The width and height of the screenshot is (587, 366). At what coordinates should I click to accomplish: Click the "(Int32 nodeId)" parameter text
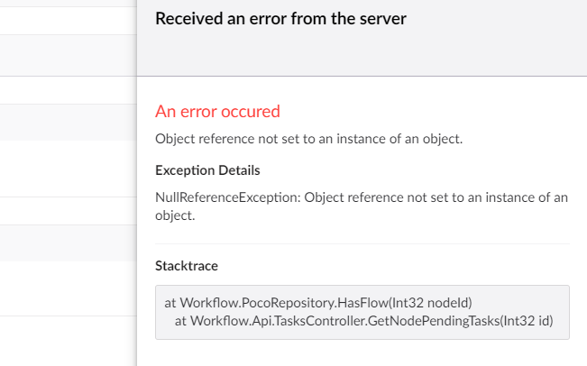click(430, 302)
